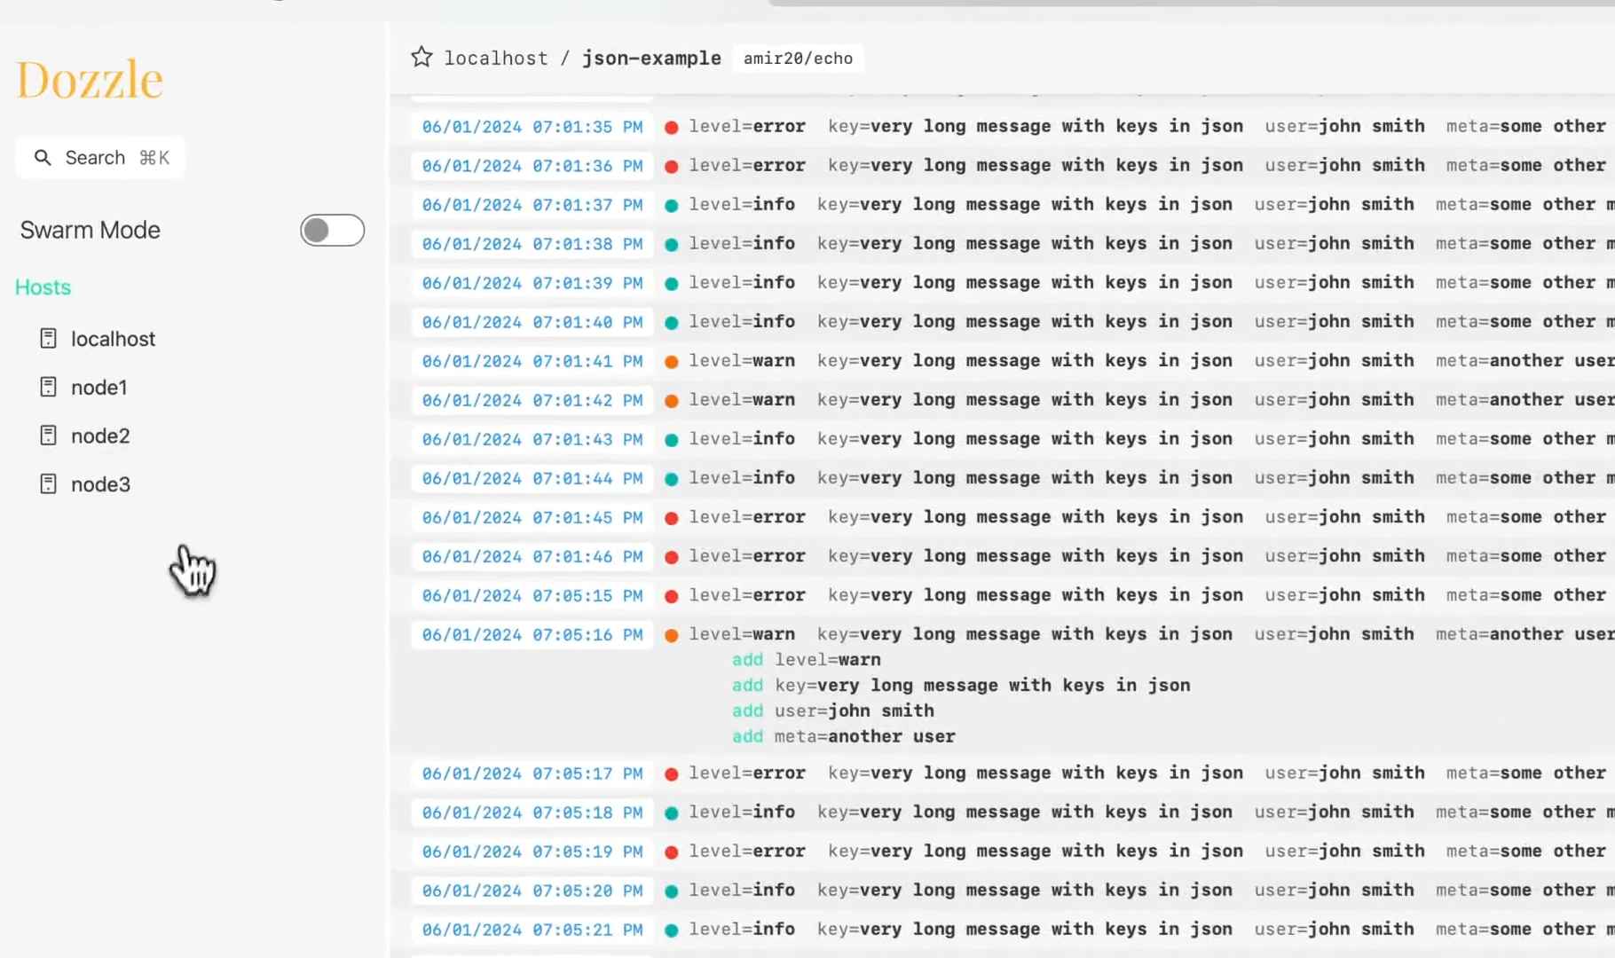This screenshot has width=1615, height=958.
Task: Click the amir20/echo image tag
Action: [798, 59]
